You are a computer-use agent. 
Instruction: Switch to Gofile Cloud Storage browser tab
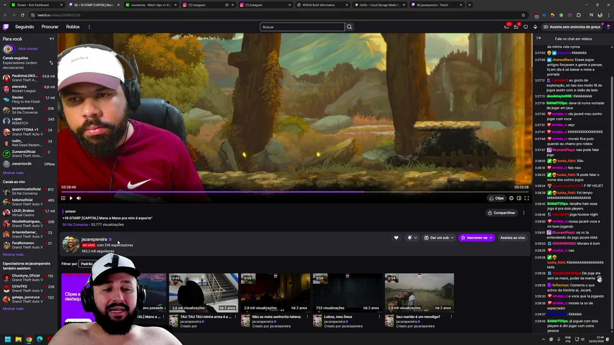tap(379, 5)
